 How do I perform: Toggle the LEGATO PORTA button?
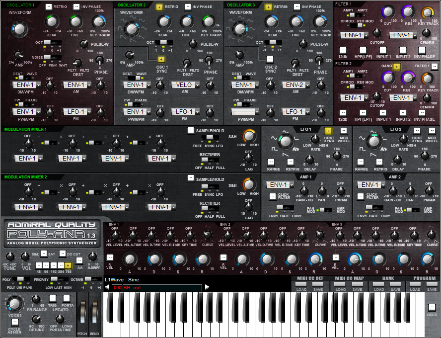67,298
